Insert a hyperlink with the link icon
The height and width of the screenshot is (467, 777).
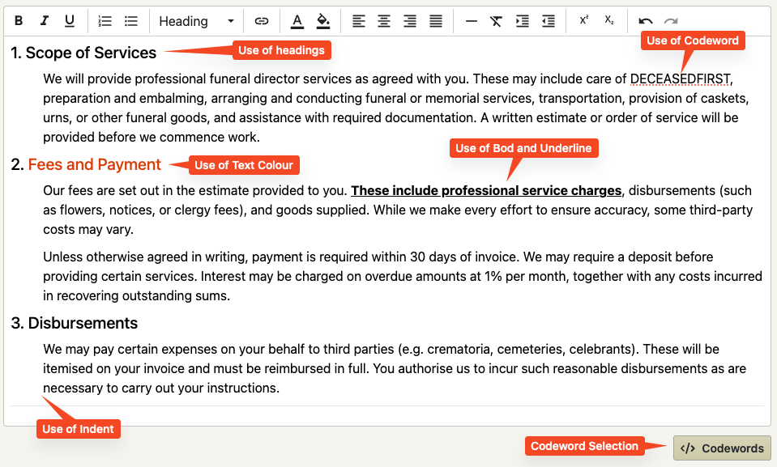(262, 21)
